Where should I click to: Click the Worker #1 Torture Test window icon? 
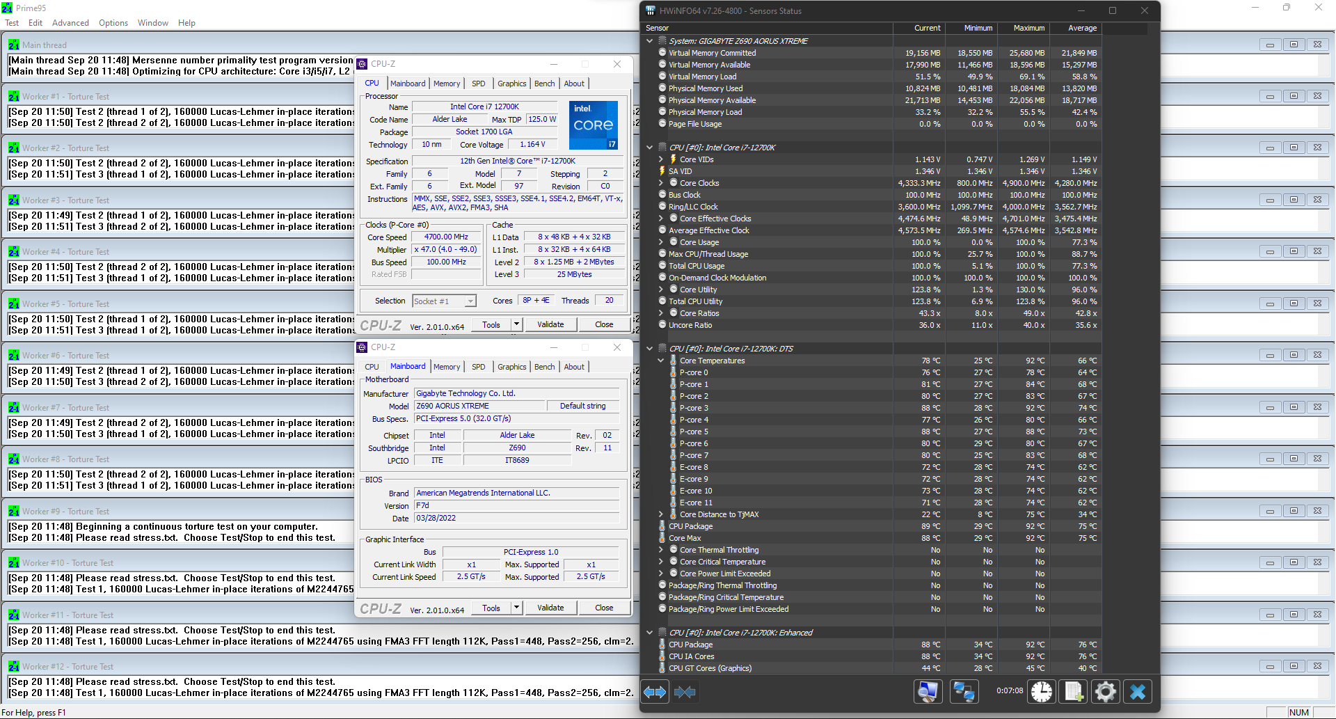pyautogui.click(x=14, y=96)
